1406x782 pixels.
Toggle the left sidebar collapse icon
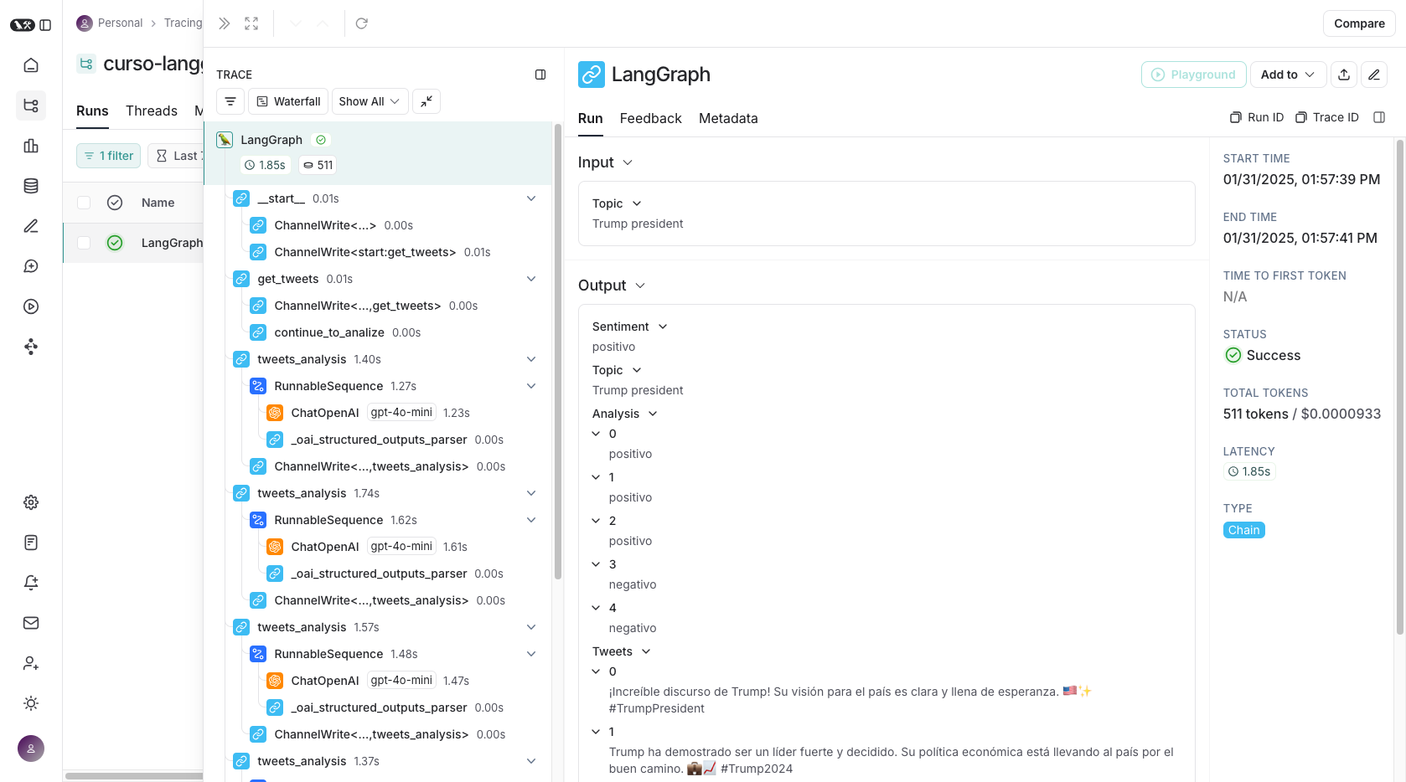(x=45, y=25)
